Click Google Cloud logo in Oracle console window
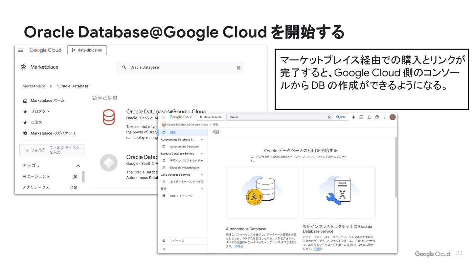Image resolution: width=473 pixels, height=266 pixels. (181, 117)
